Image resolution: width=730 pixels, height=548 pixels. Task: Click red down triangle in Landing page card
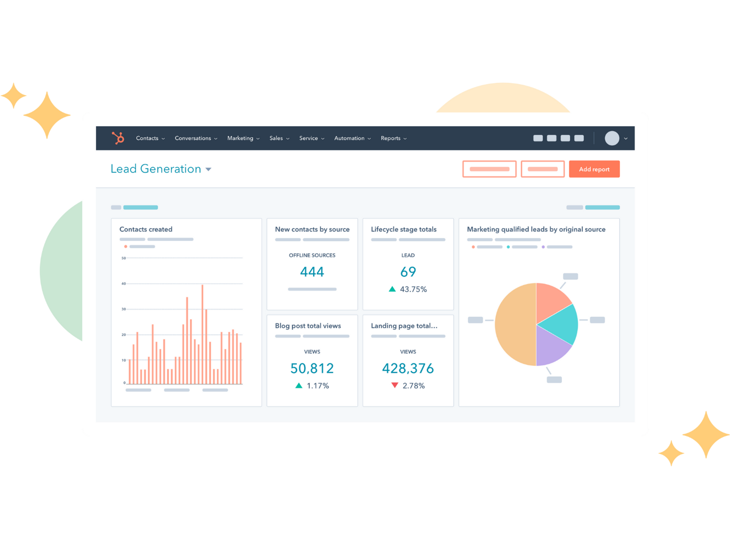pyautogui.click(x=395, y=385)
